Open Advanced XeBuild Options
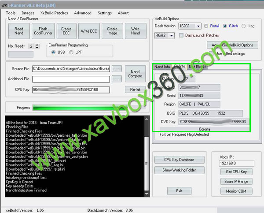This screenshot has width=264, height=213. 232,45
